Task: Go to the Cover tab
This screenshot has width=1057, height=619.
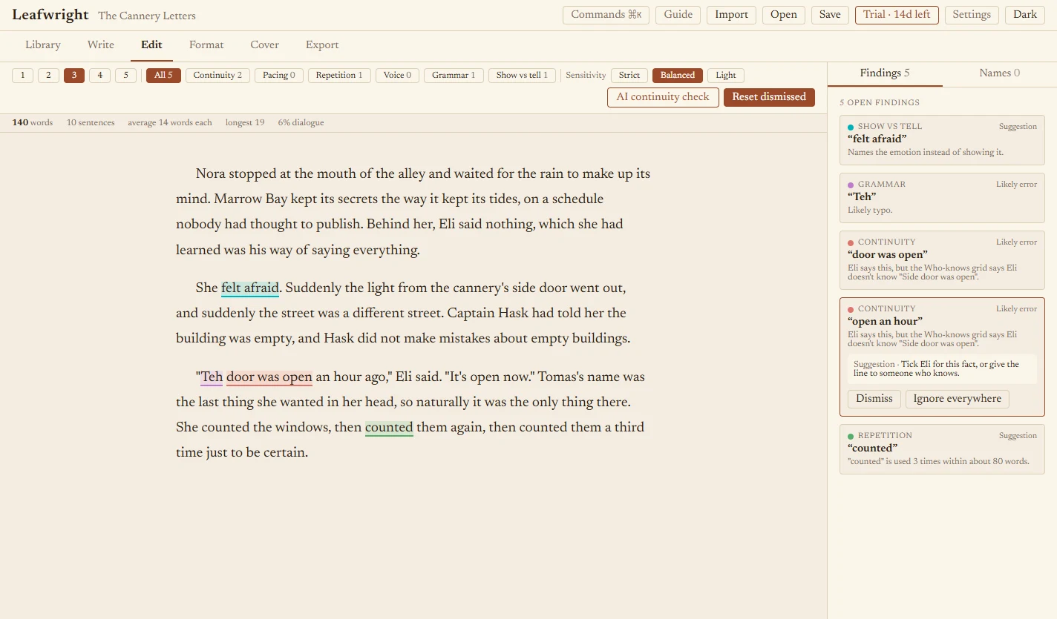Action: (x=265, y=44)
